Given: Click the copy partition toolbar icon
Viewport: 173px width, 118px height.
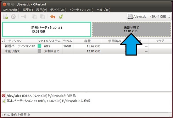Looking at the screenshot, I should pyautogui.click(x=34, y=17).
